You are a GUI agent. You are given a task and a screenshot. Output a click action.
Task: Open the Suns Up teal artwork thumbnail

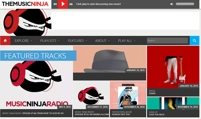[173, 103]
